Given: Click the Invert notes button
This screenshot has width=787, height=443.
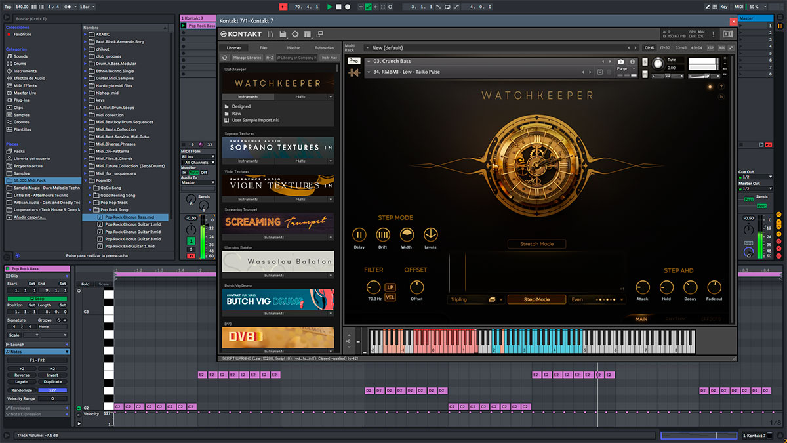Looking at the screenshot, I should click(52, 375).
